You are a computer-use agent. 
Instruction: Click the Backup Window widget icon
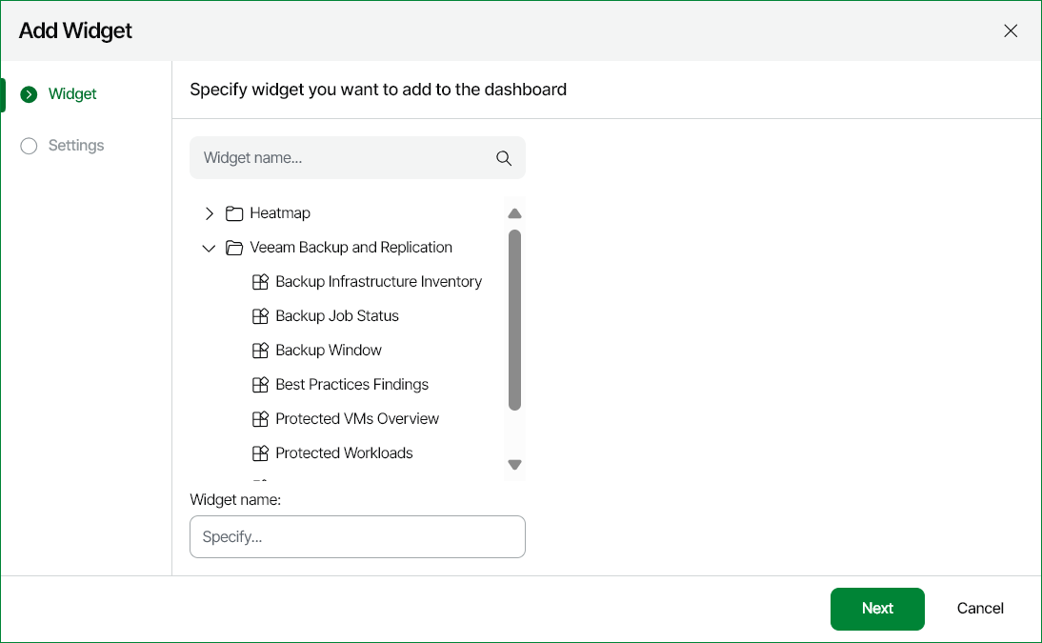pos(261,351)
